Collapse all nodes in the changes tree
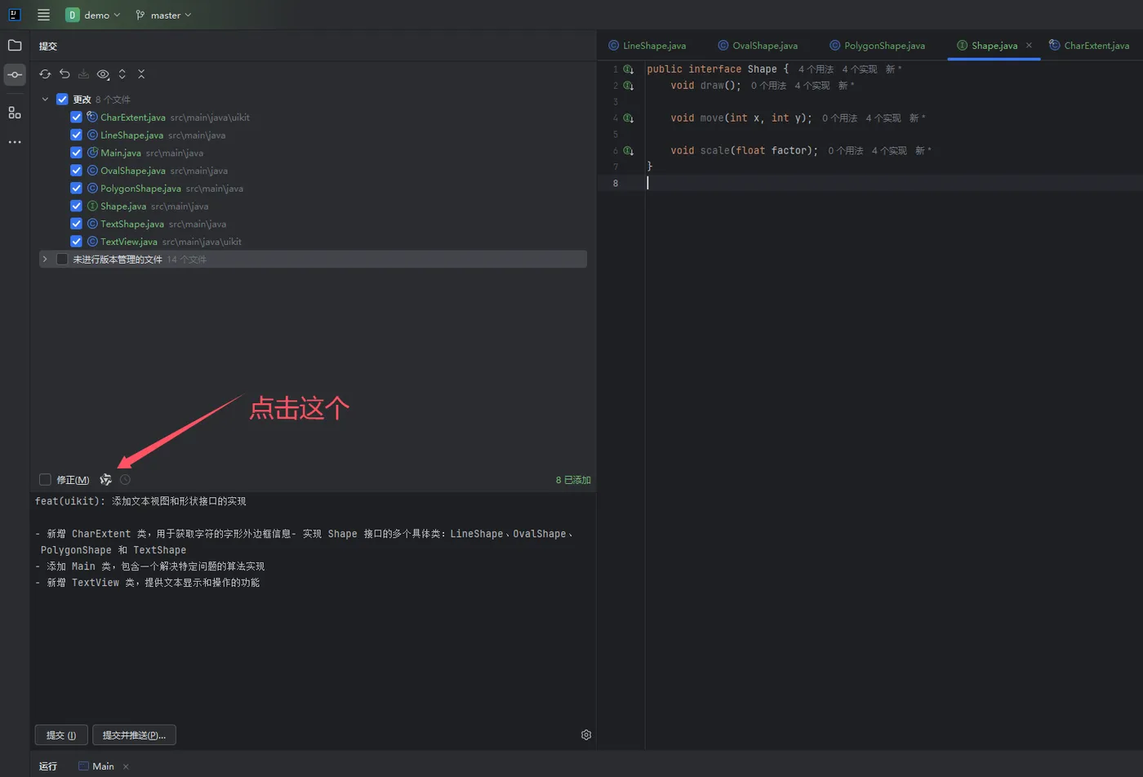Image resolution: width=1143 pixels, height=777 pixels. [x=141, y=74]
